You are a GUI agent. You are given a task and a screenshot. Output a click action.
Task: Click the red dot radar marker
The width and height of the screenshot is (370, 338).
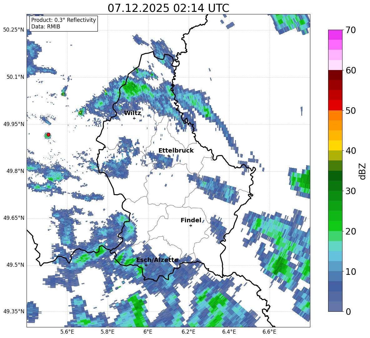(x=48, y=135)
